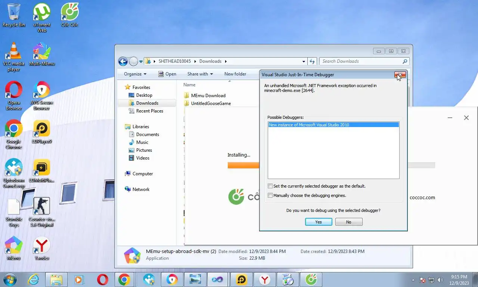This screenshot has width=478, height=287.
Task: Enable 'Set the currently selected debugger as default'
Action: coord(270,186)
